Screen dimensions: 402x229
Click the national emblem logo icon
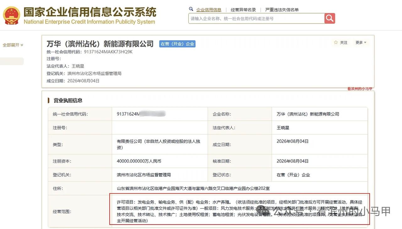[12, 15]
